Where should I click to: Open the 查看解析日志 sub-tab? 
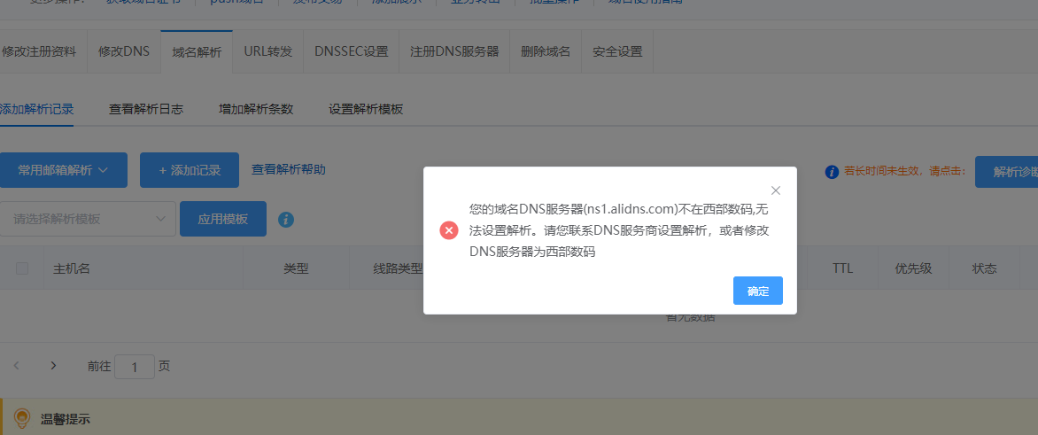(x=146, y=109)
